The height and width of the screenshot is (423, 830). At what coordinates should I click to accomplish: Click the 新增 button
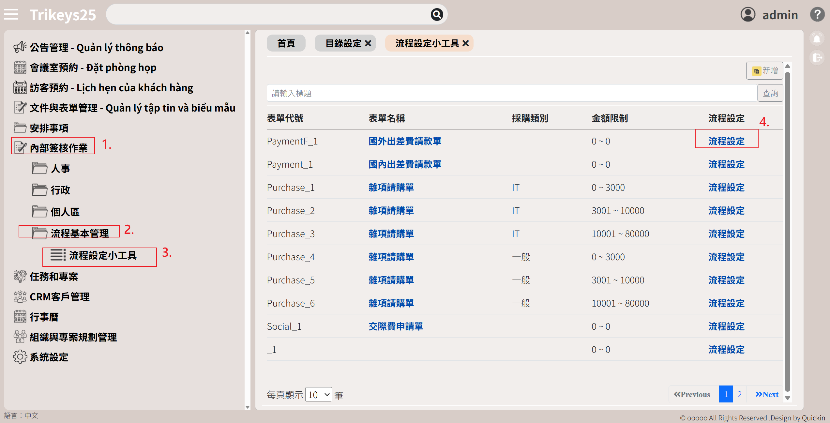(764, 70)
